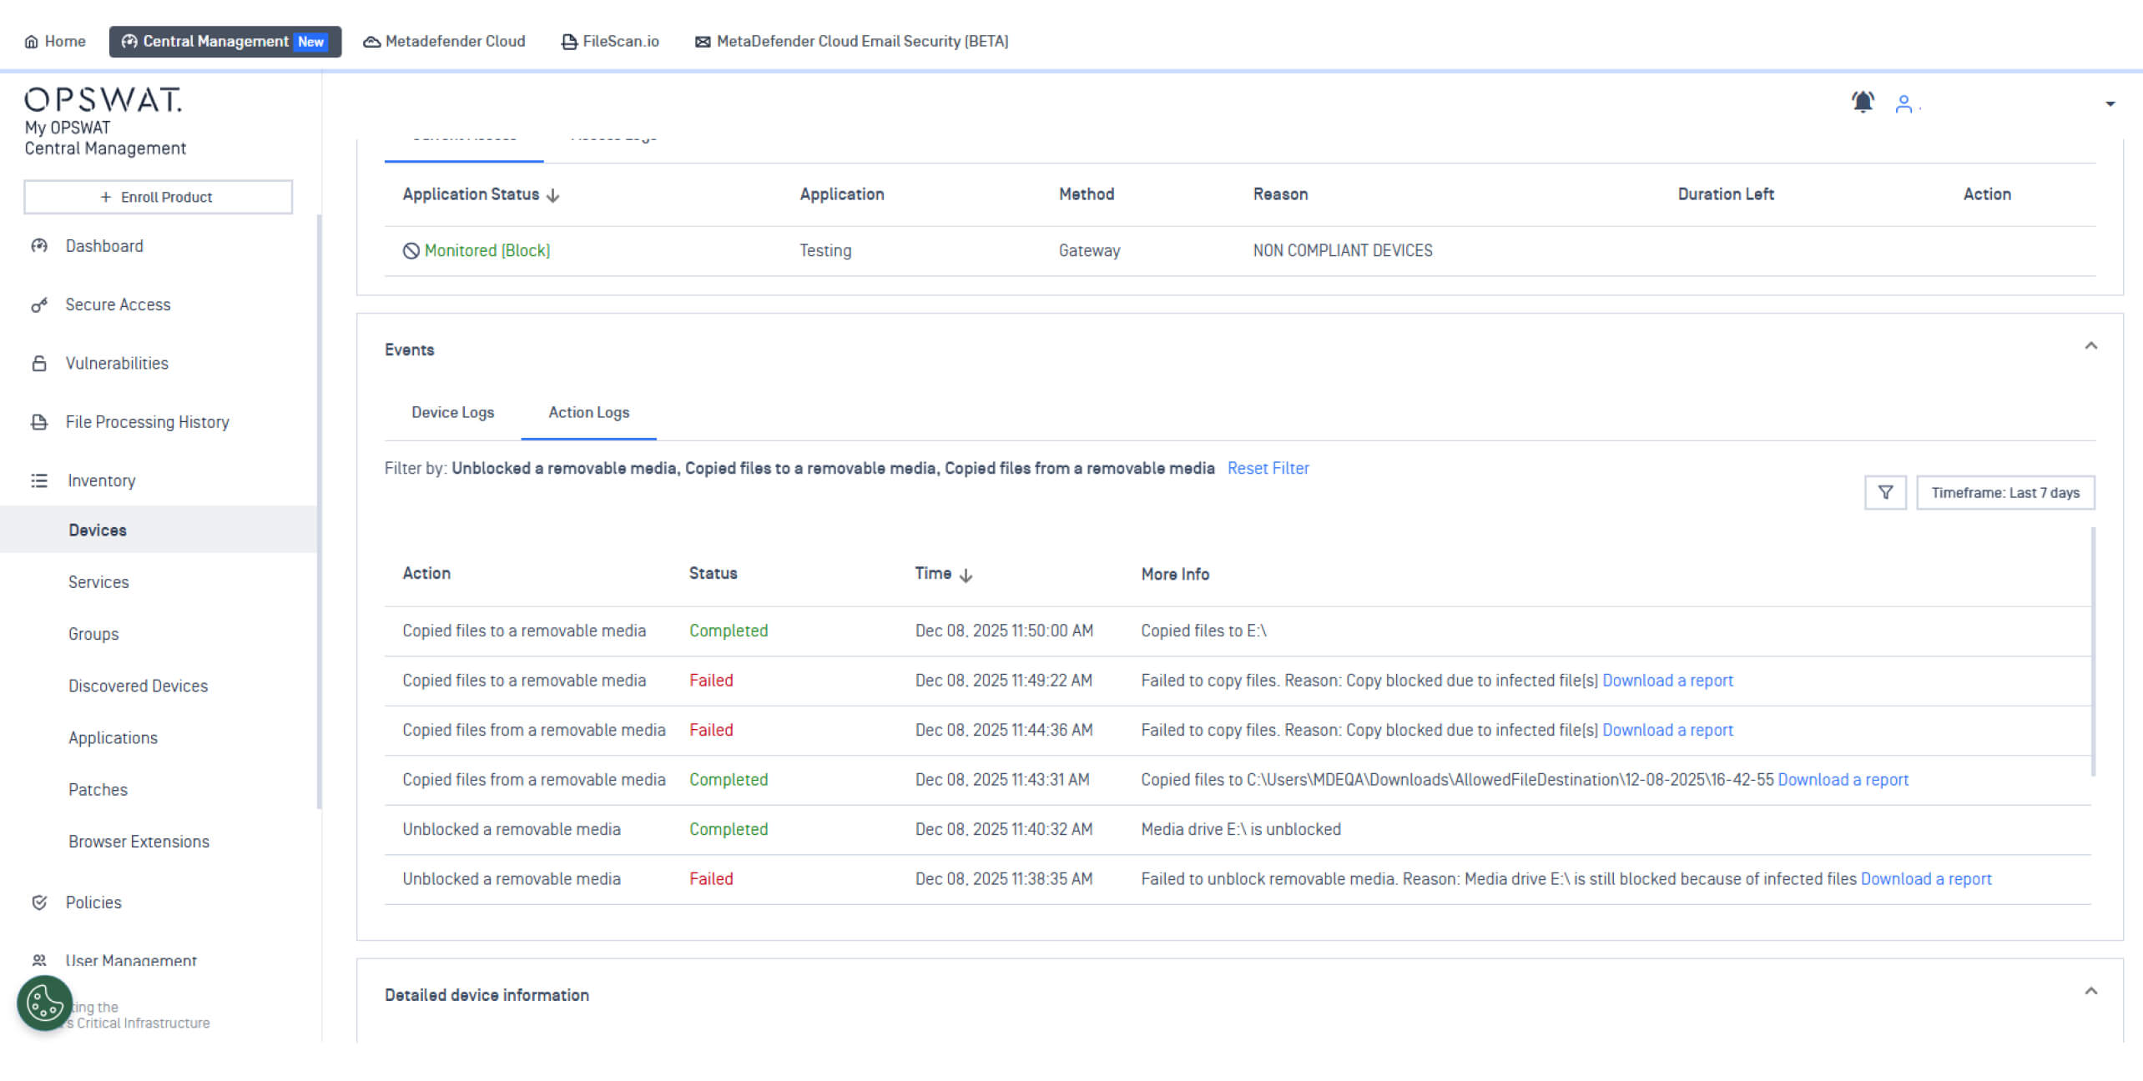Viewport: 2143px width, 1081px height.
Task: Click the Policies shield check icon
Action: point(39,903)
